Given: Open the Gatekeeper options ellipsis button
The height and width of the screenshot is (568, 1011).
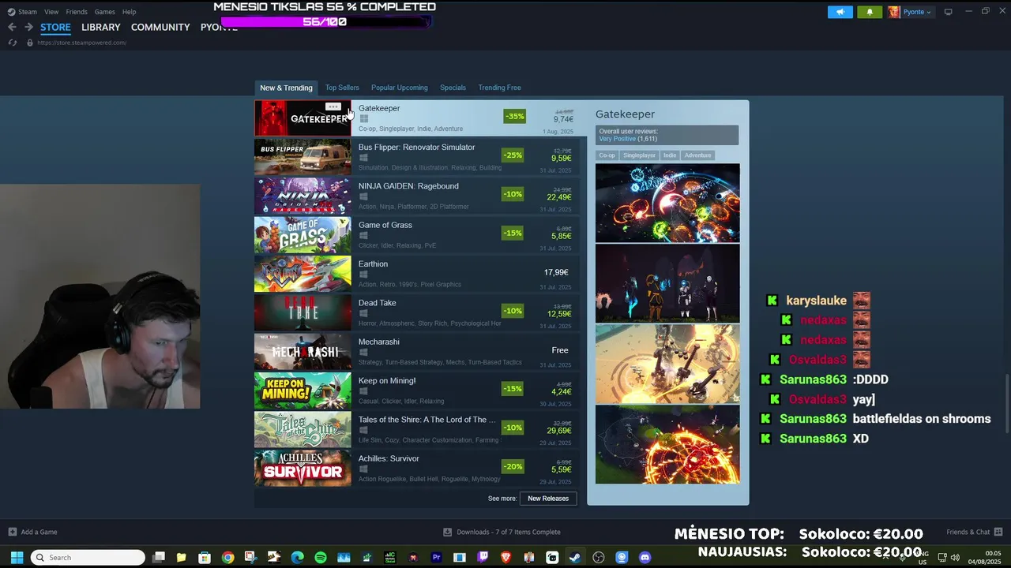Looking at the screenshot, I should click(333, 106).
